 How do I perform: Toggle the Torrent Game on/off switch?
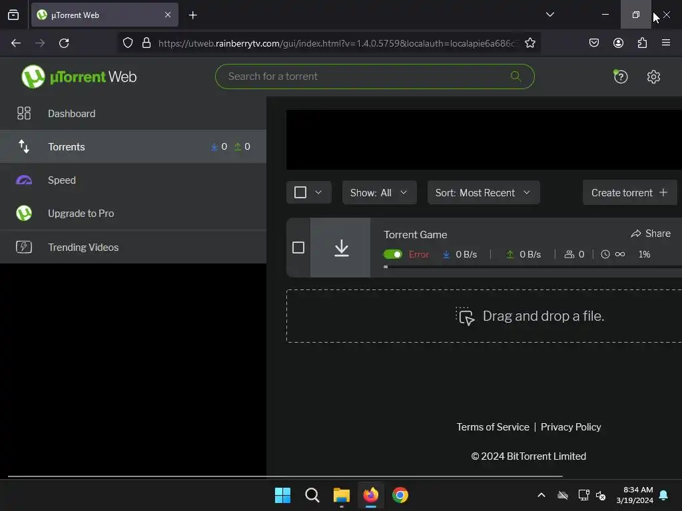tap(393, 254)
